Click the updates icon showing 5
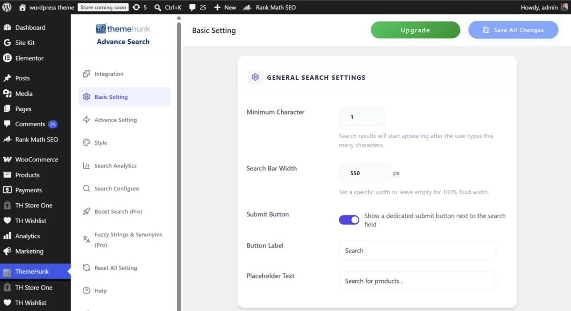The width and height of the screenshot is (571, 311). tap(137, 8)
